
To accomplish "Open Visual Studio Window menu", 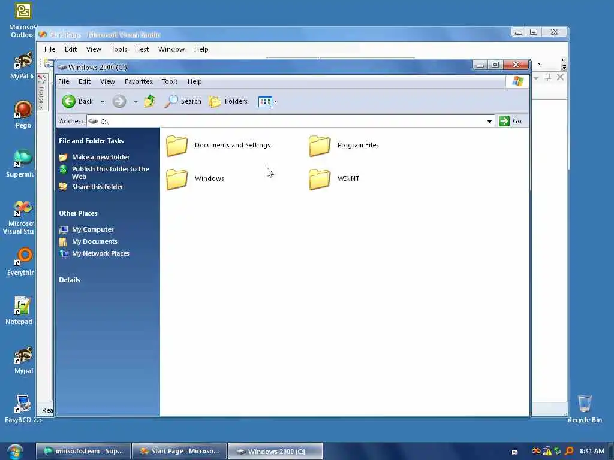I will click(x=171, y=49).
